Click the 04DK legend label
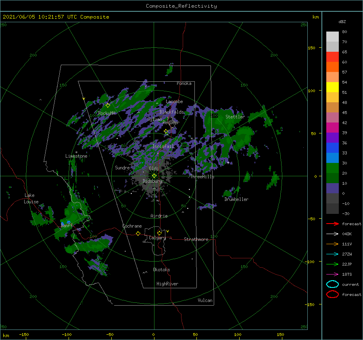 pyautogui.click(x=347, y=234)
